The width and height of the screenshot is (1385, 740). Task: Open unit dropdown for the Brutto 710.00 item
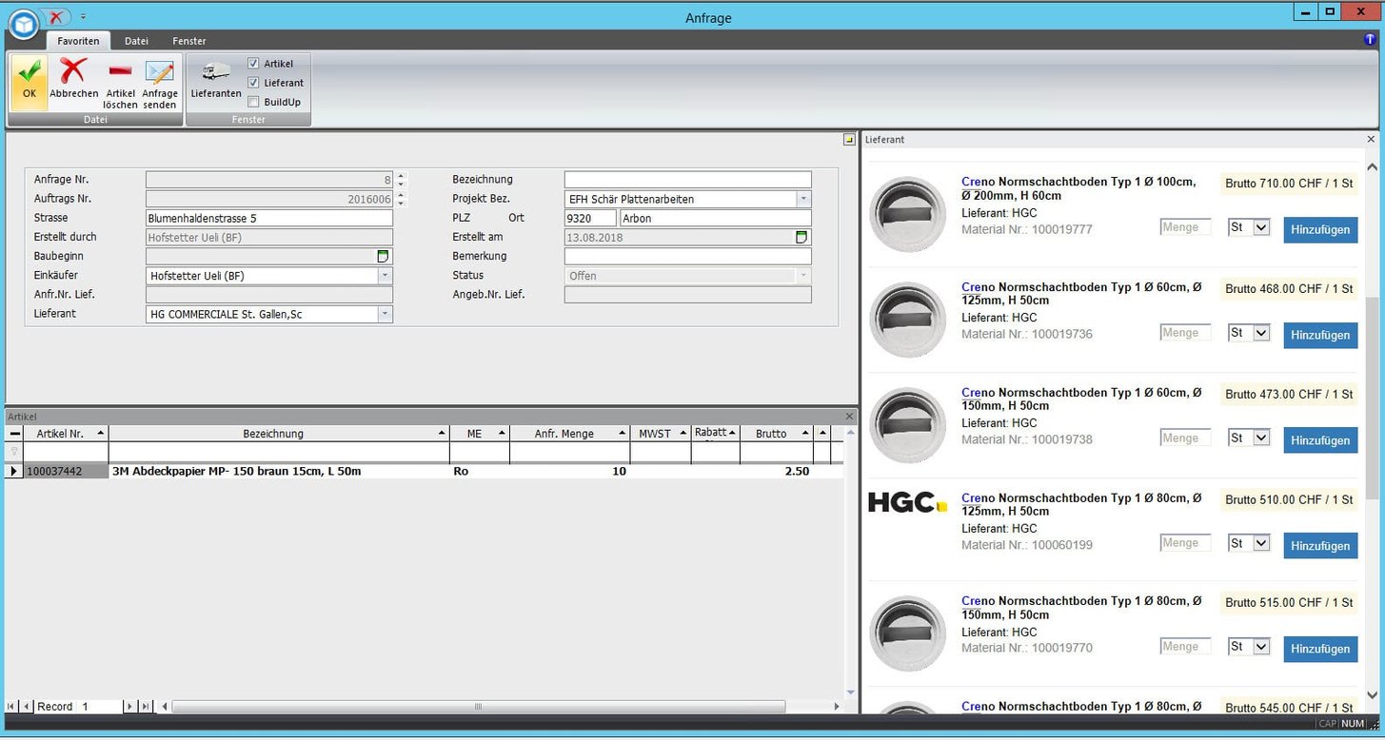(x=1261, y=228)
